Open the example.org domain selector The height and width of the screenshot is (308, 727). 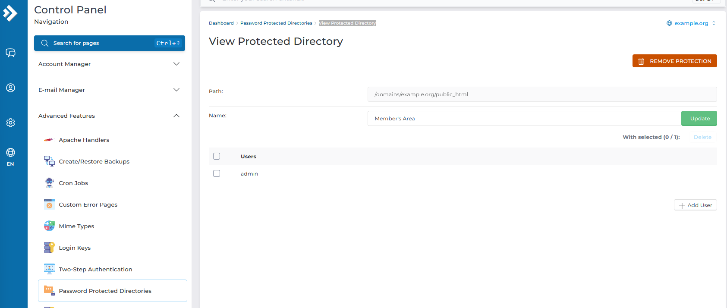pyautogui.click(x=691, y=23)
